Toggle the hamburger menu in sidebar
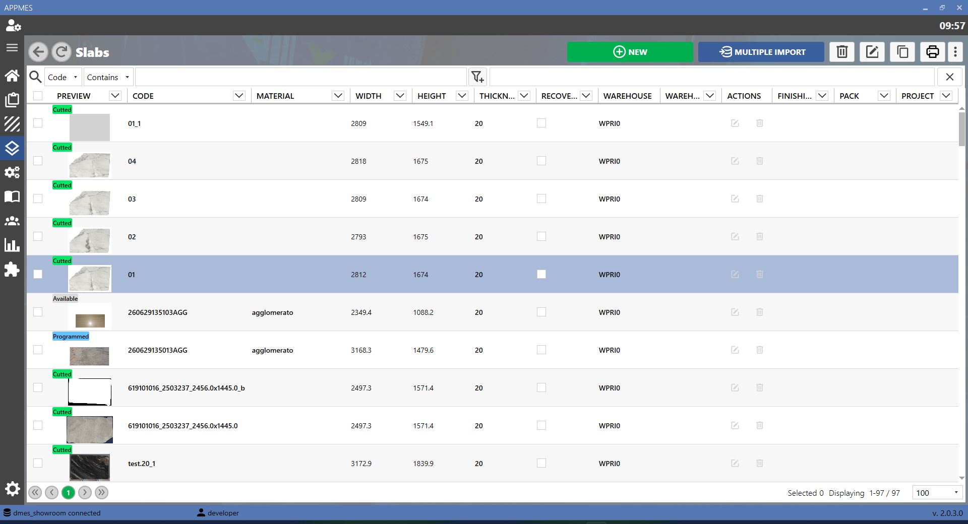This screenshot has width=968, height=524. point(12,47)
